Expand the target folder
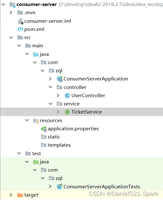Screen dimensions: 163x200 11,195
